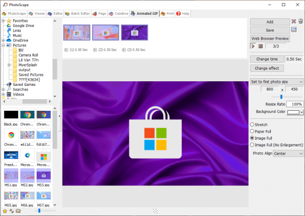Open the Print tab
The width and height of the screenshot is (305, 216).
pyautogui.click(x=167, y=14)
